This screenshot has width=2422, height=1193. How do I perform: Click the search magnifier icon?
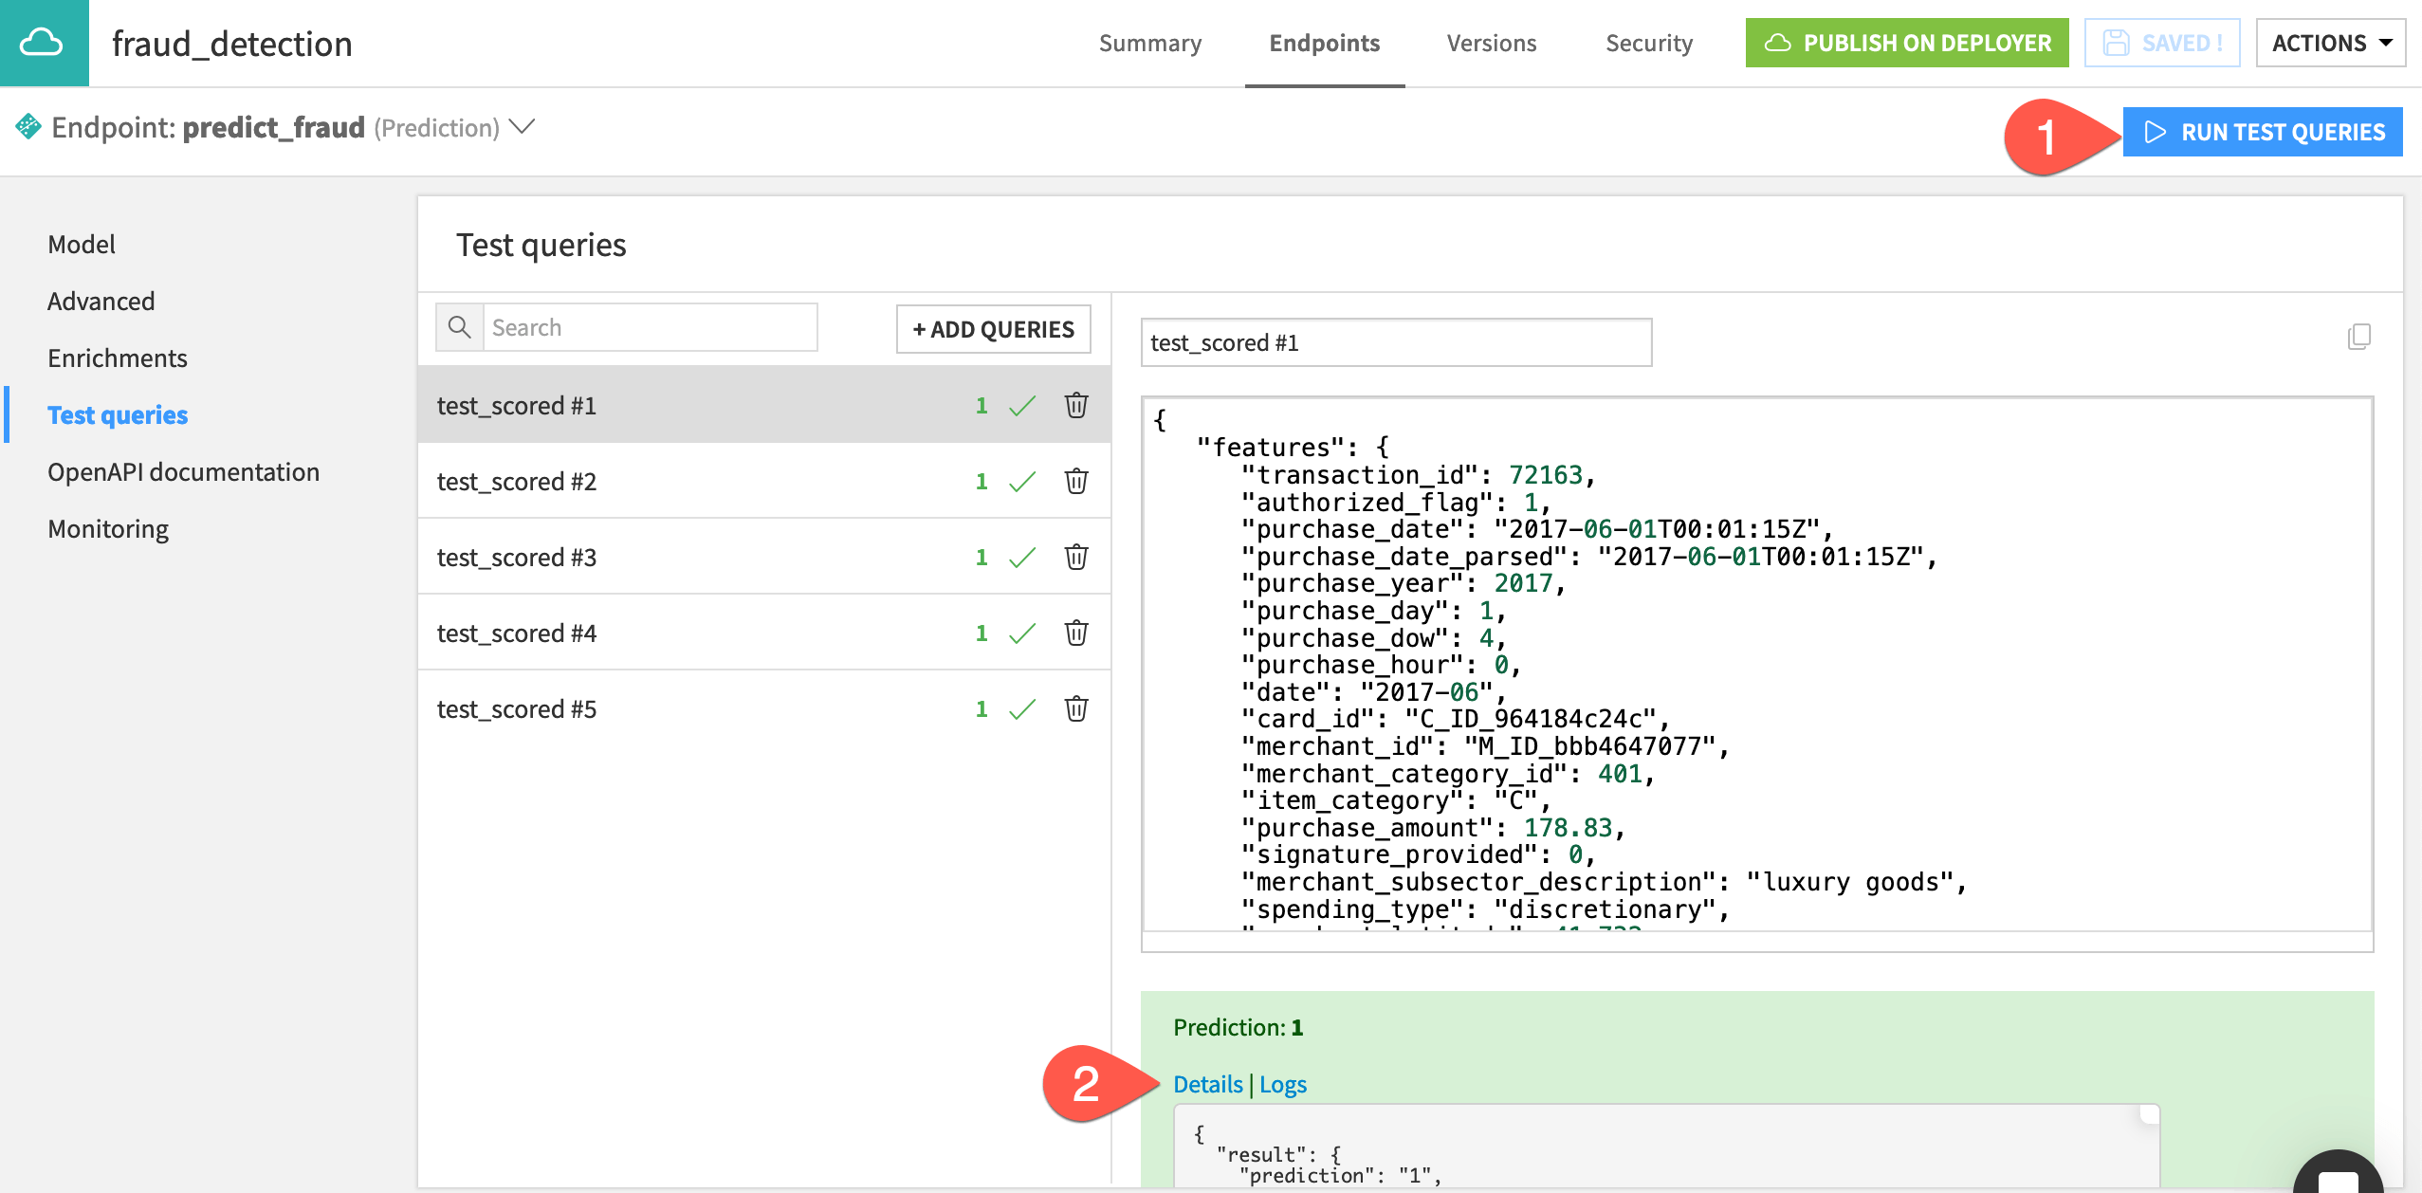point(460,326)
